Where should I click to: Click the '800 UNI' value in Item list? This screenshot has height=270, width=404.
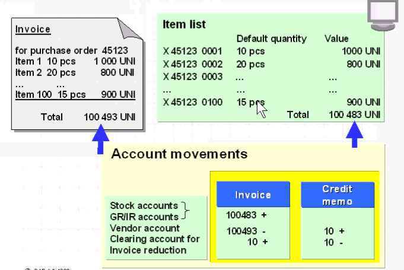(364, 64)
